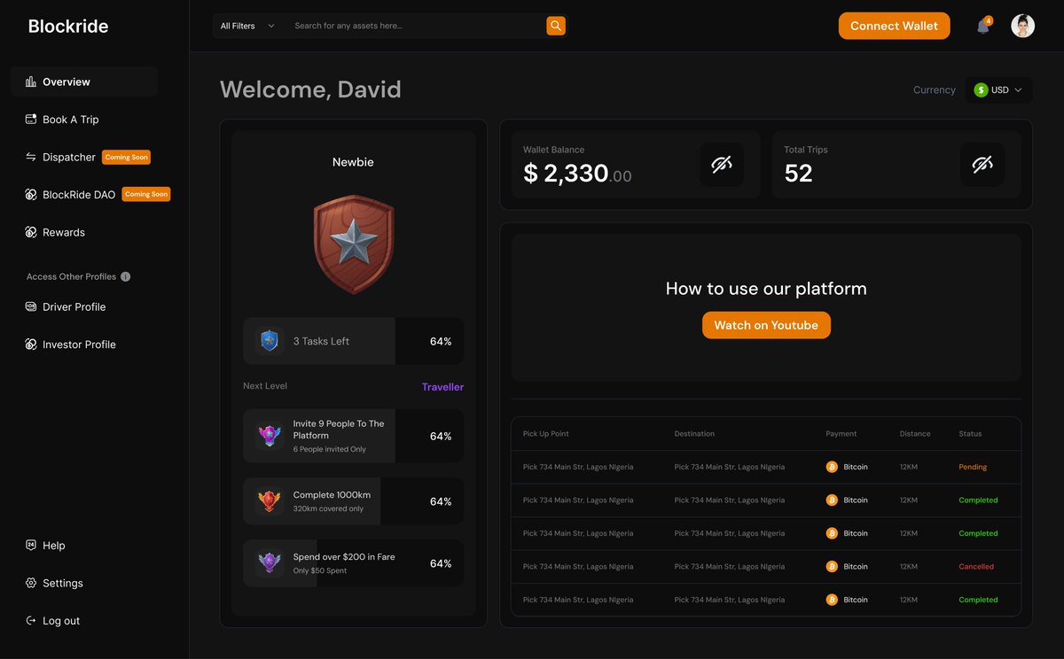
Task: Click the Spend over $200 in Fare progress bar
Action: click(354, 563)
